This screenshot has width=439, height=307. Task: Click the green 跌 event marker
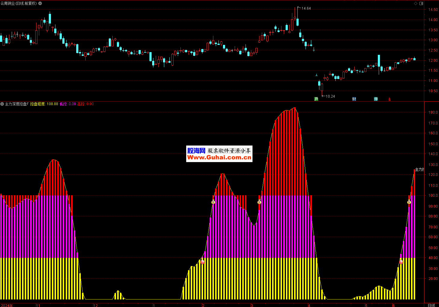[316, 99]
